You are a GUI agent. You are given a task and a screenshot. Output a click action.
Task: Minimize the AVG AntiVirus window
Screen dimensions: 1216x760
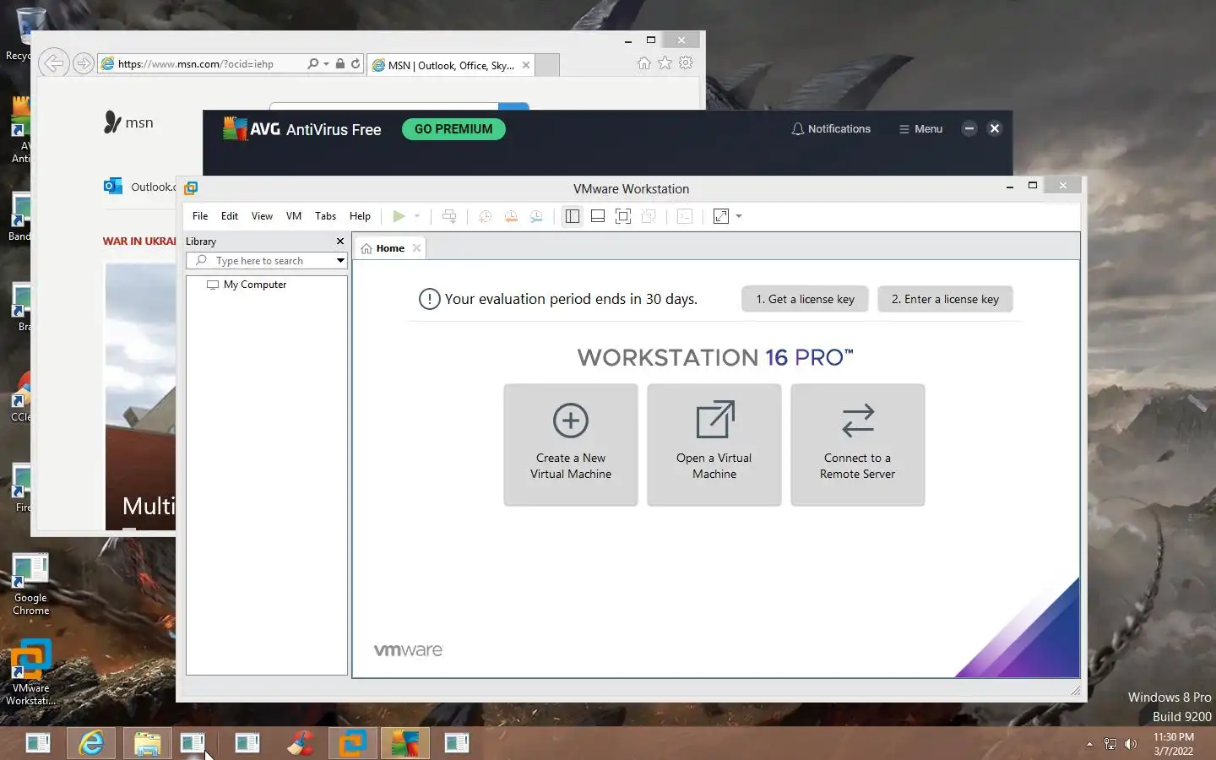pyautogui.click(x=969, y=128)
